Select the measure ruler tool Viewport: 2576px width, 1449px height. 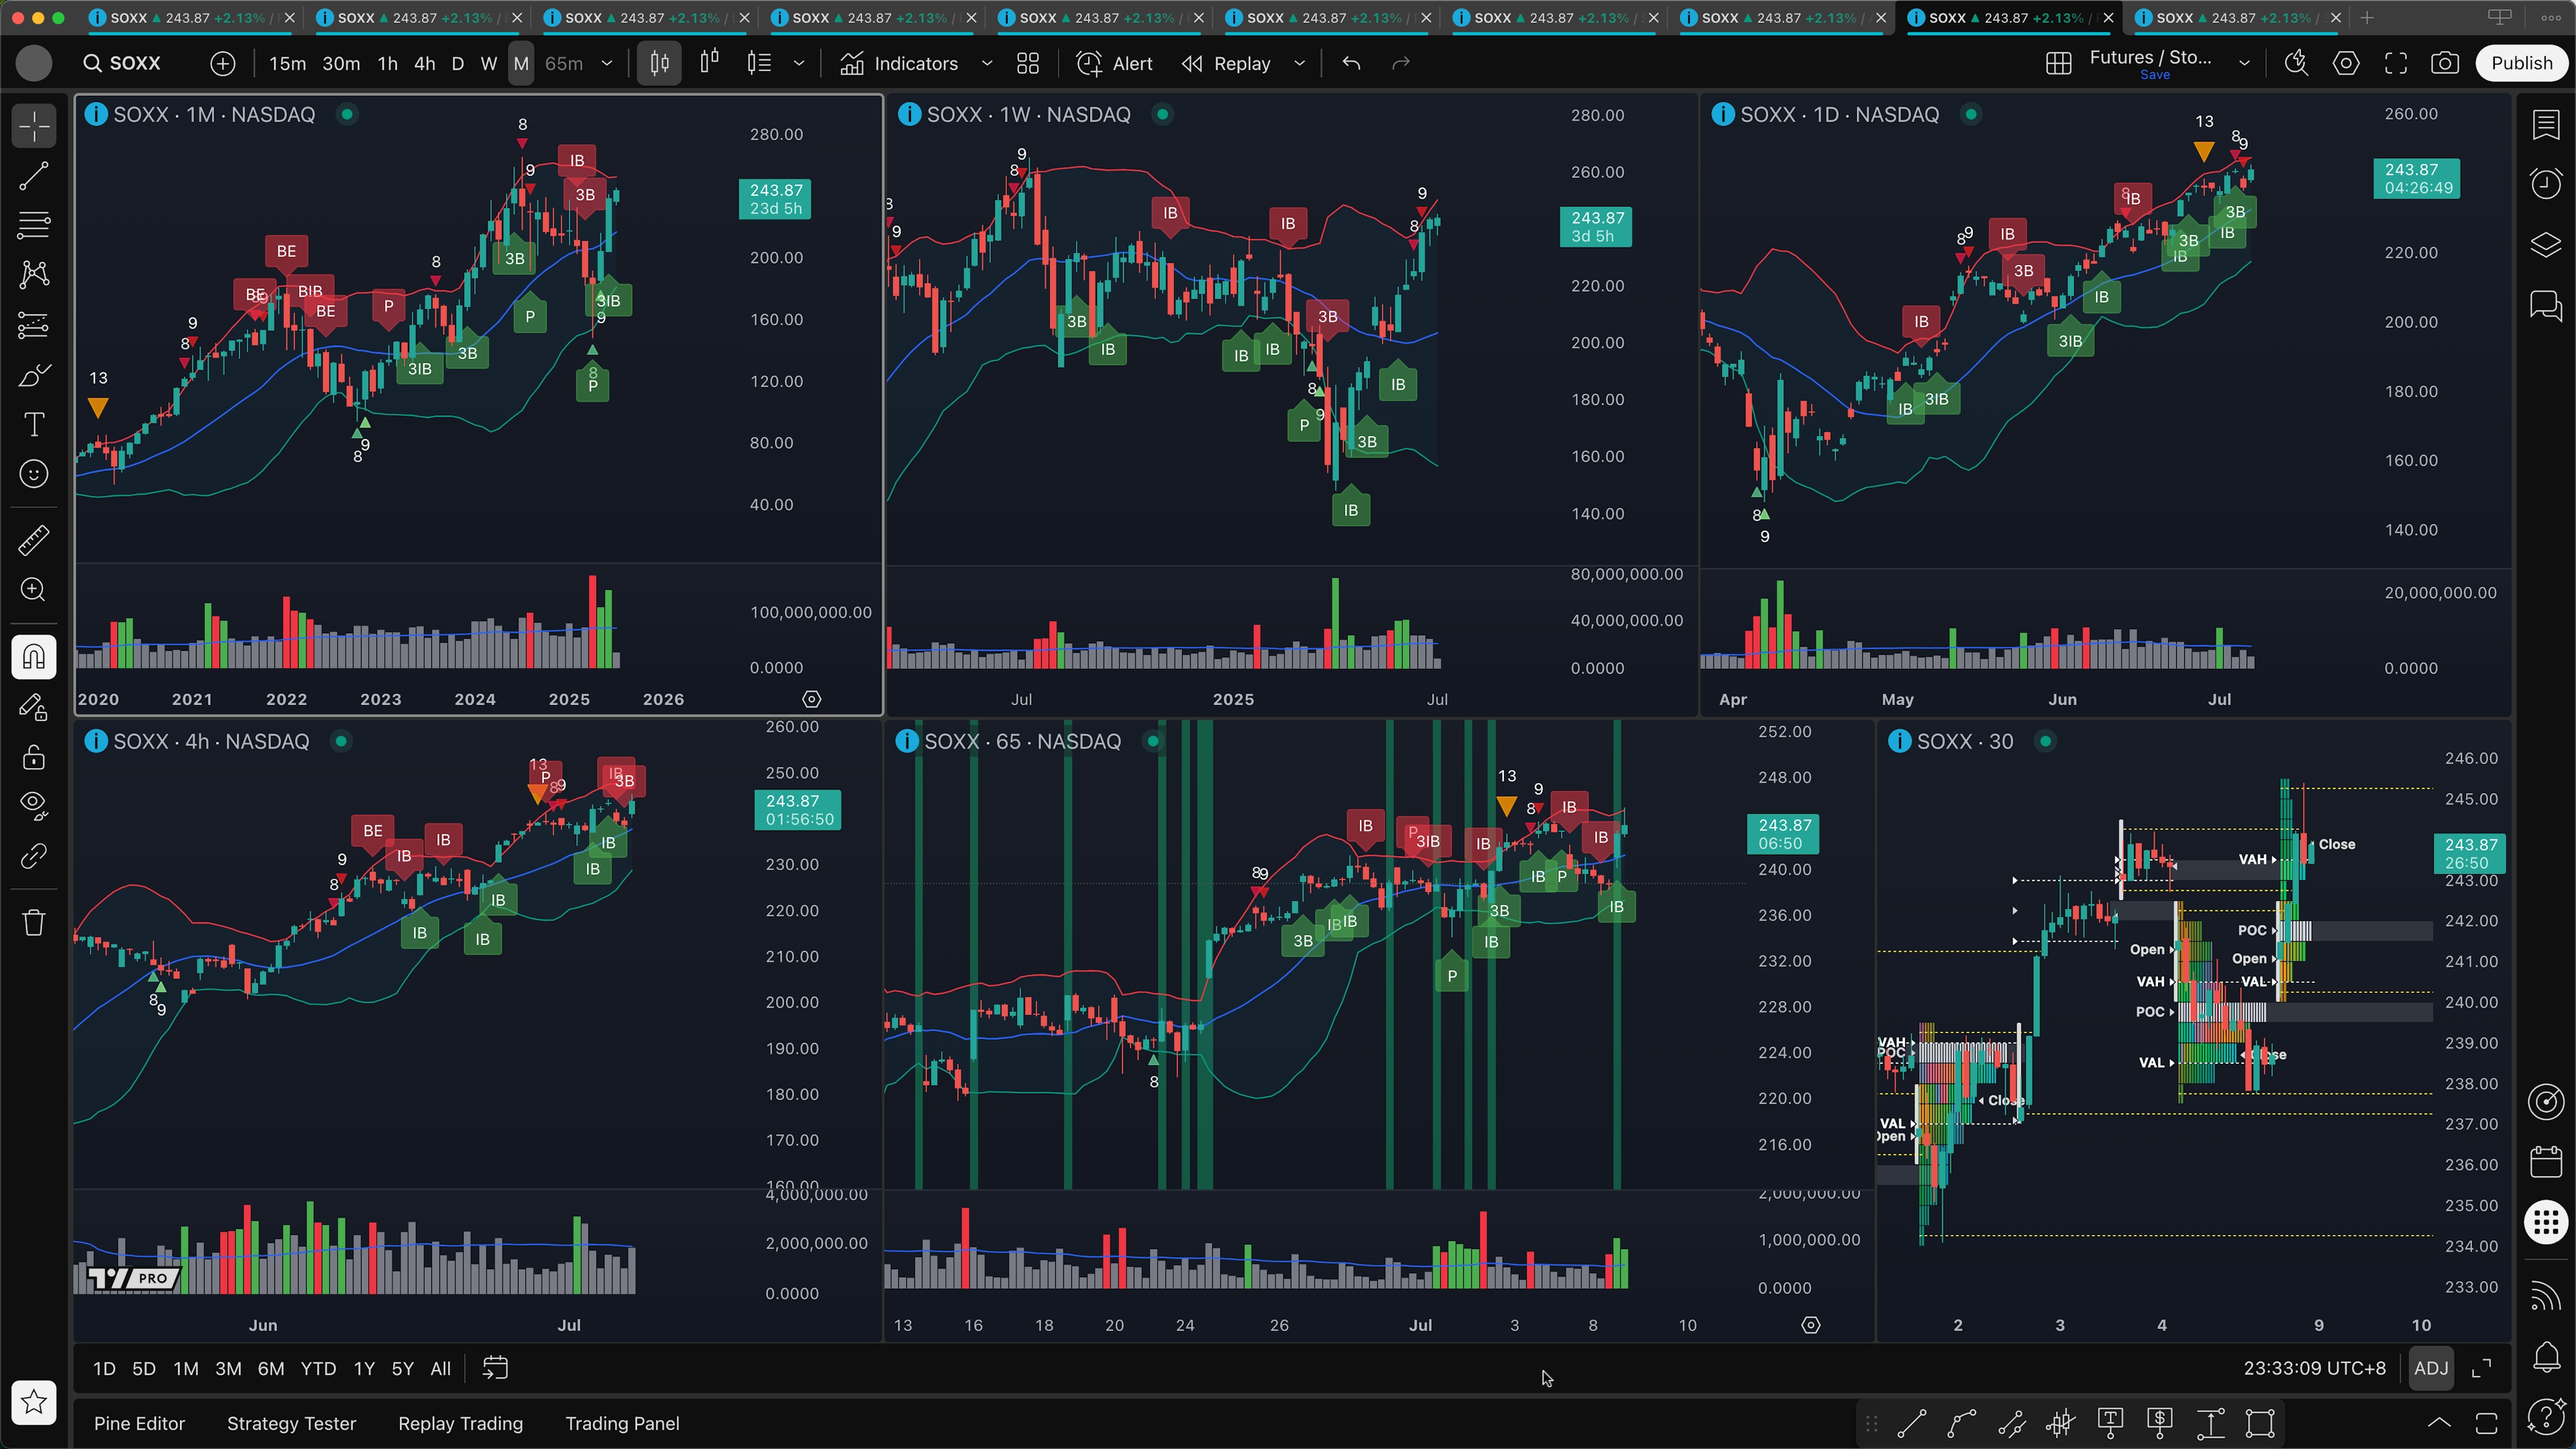[34, 541]
